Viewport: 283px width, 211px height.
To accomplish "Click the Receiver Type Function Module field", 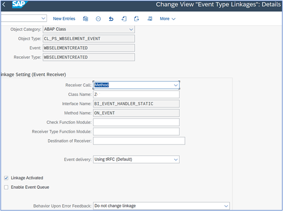I will point(136,132).
